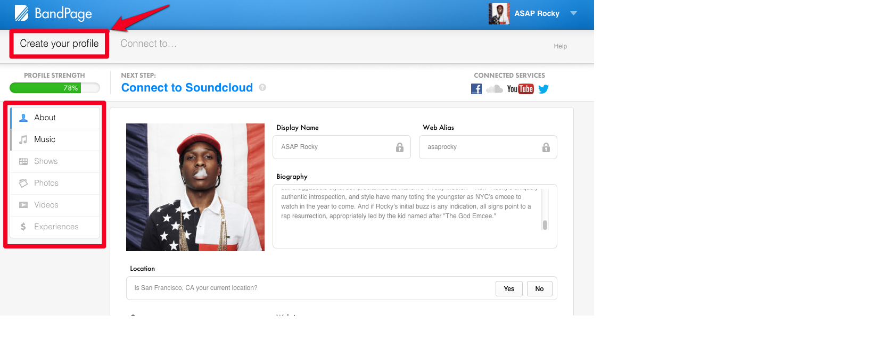Click the Biography scrollbar handle
This screenshot has height=340, width=873.
(x=545, y=225)
